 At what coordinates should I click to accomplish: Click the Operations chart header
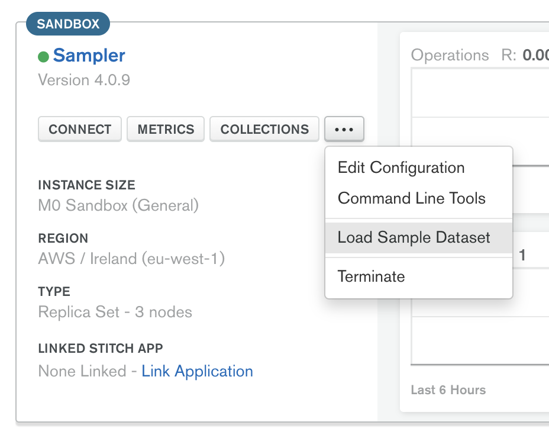[450, 55]
